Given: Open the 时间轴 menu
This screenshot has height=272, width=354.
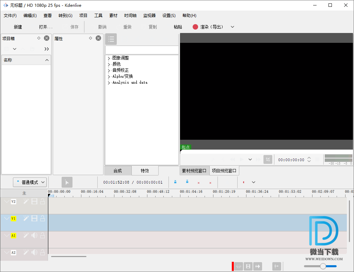Looking at the screenshot, I should (130, 16).
